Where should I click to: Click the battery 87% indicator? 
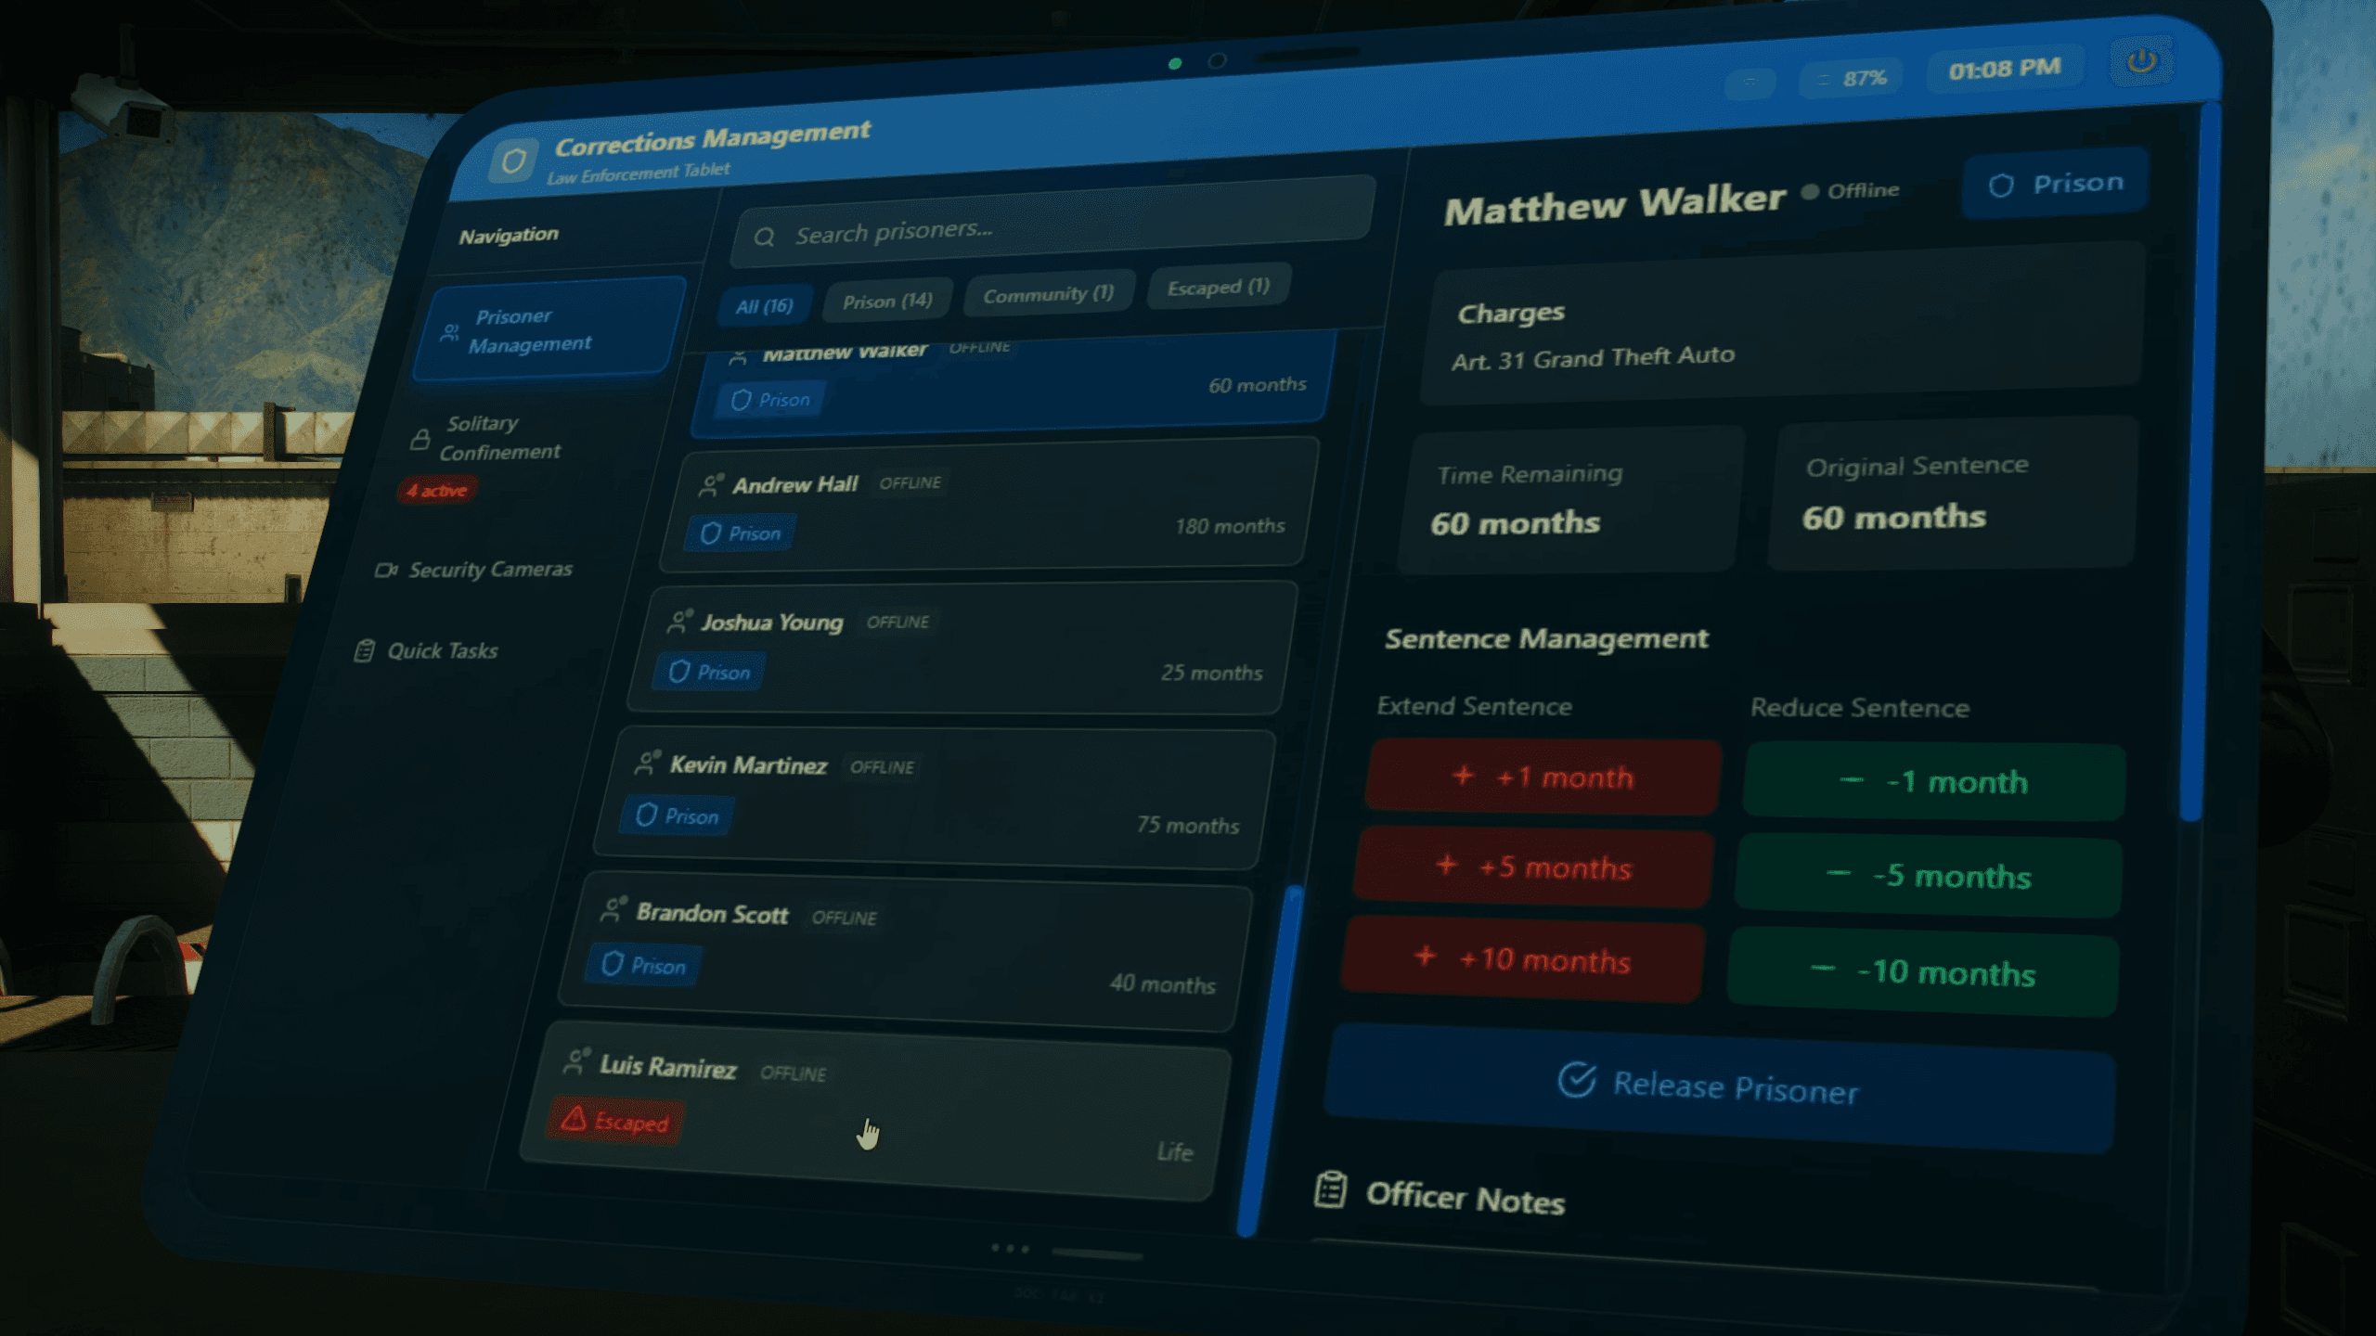point(1852,79)
